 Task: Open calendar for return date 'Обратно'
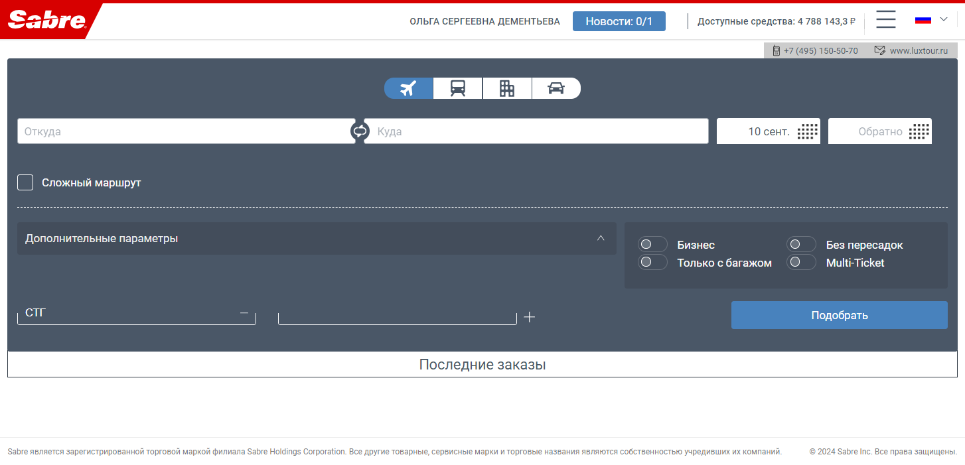(x=919, y=131)
